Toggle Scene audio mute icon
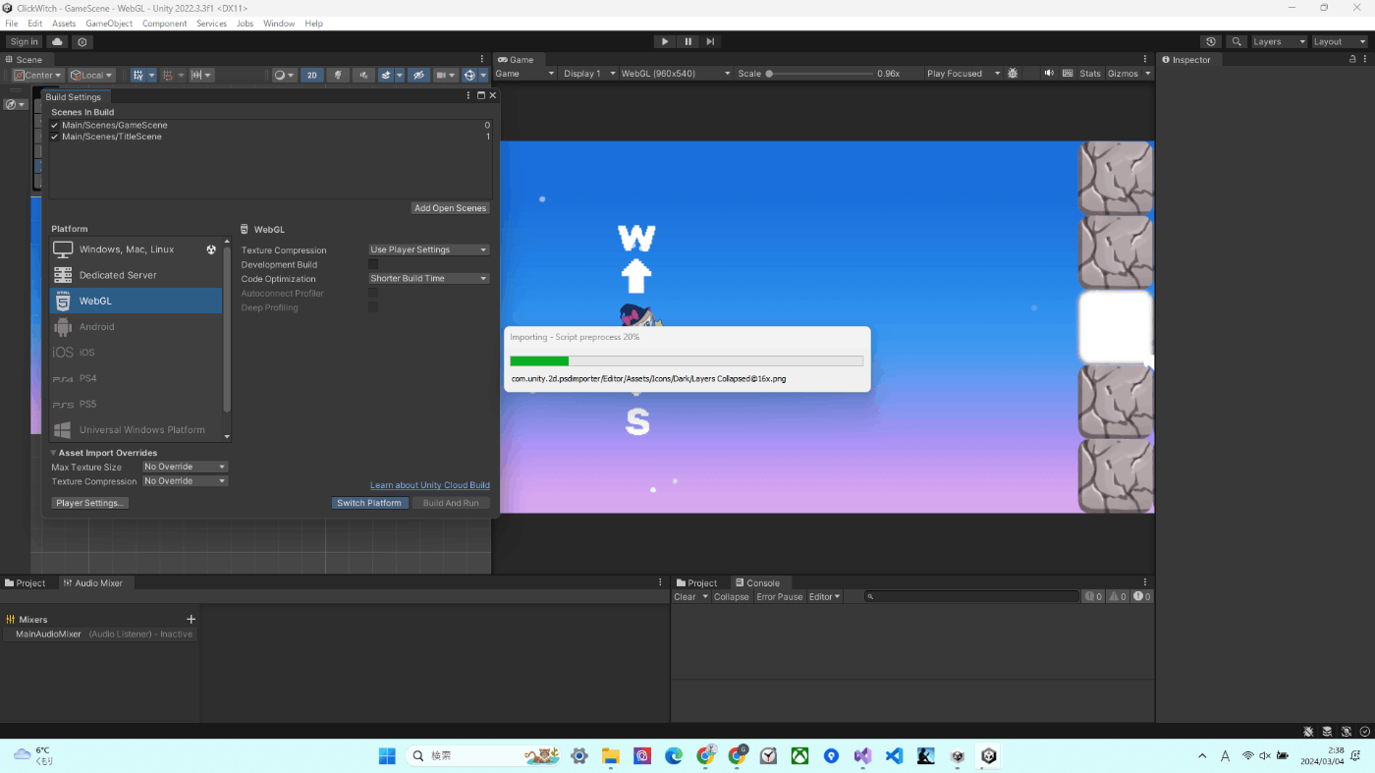Viewport: 1375px width, 773px height. [x=363, y=75]
